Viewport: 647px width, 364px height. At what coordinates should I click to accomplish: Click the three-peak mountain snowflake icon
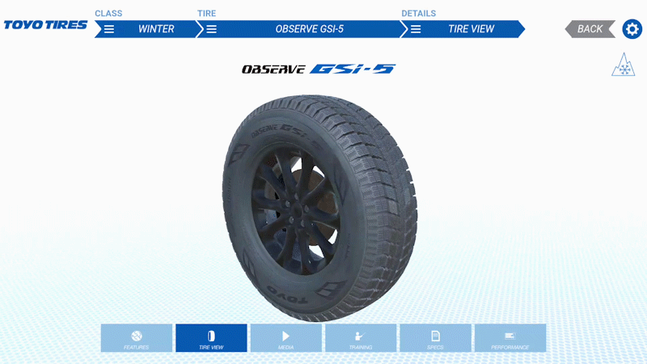tap(623, 65)
